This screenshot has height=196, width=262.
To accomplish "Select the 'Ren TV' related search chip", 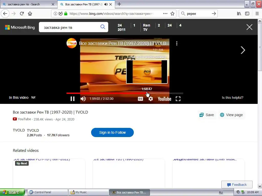I will coord(146,28).
